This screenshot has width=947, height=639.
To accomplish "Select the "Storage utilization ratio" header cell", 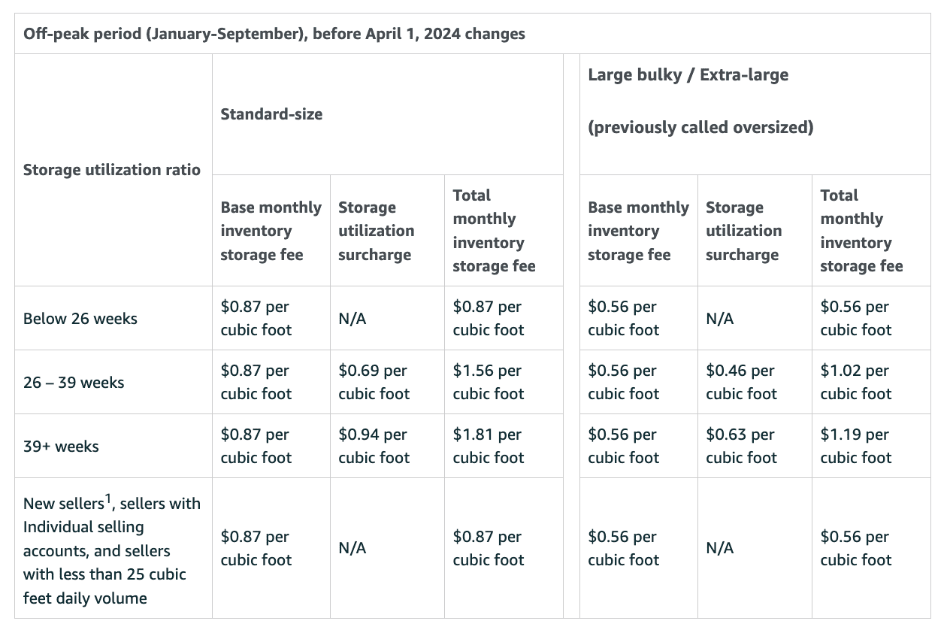I will pyautogui.click(x=112, y=170).
